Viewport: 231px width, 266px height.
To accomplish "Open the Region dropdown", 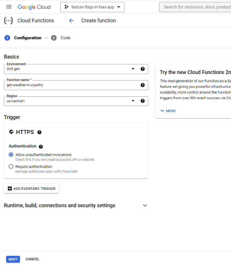I will coord(133,101).
